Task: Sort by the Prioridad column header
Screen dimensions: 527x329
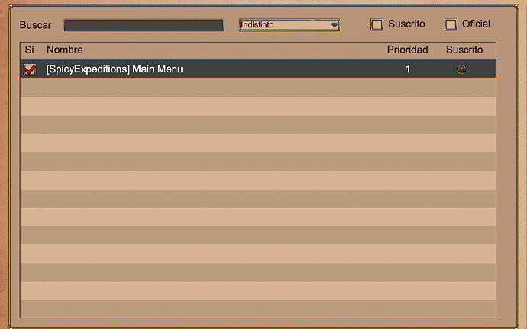Action: 407,50
